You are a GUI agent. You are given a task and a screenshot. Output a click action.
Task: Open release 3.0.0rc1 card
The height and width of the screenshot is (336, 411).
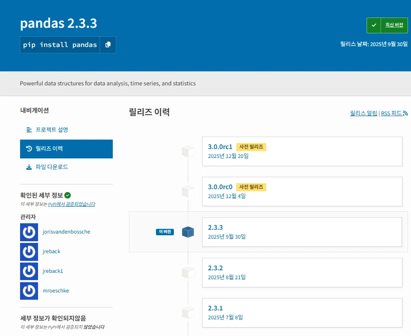(x=302, y=152)
